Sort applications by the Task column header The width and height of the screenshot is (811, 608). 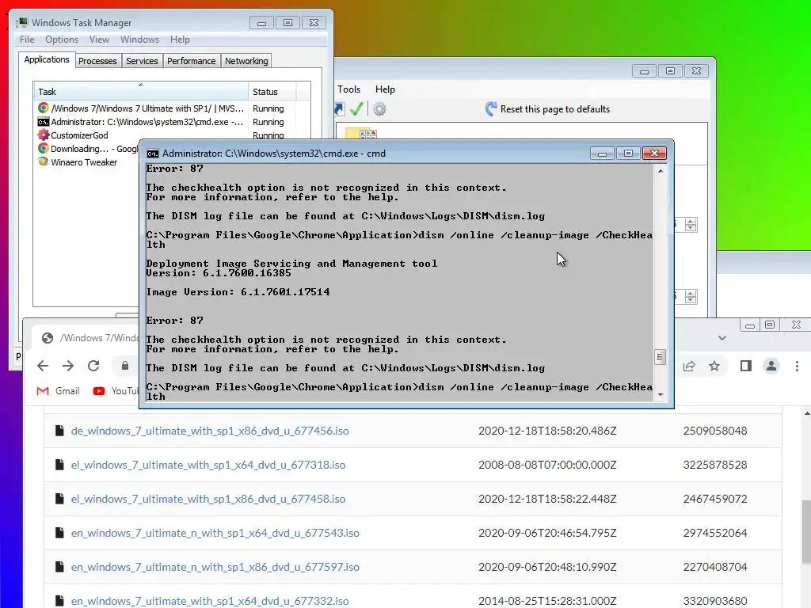coord(141,92)
